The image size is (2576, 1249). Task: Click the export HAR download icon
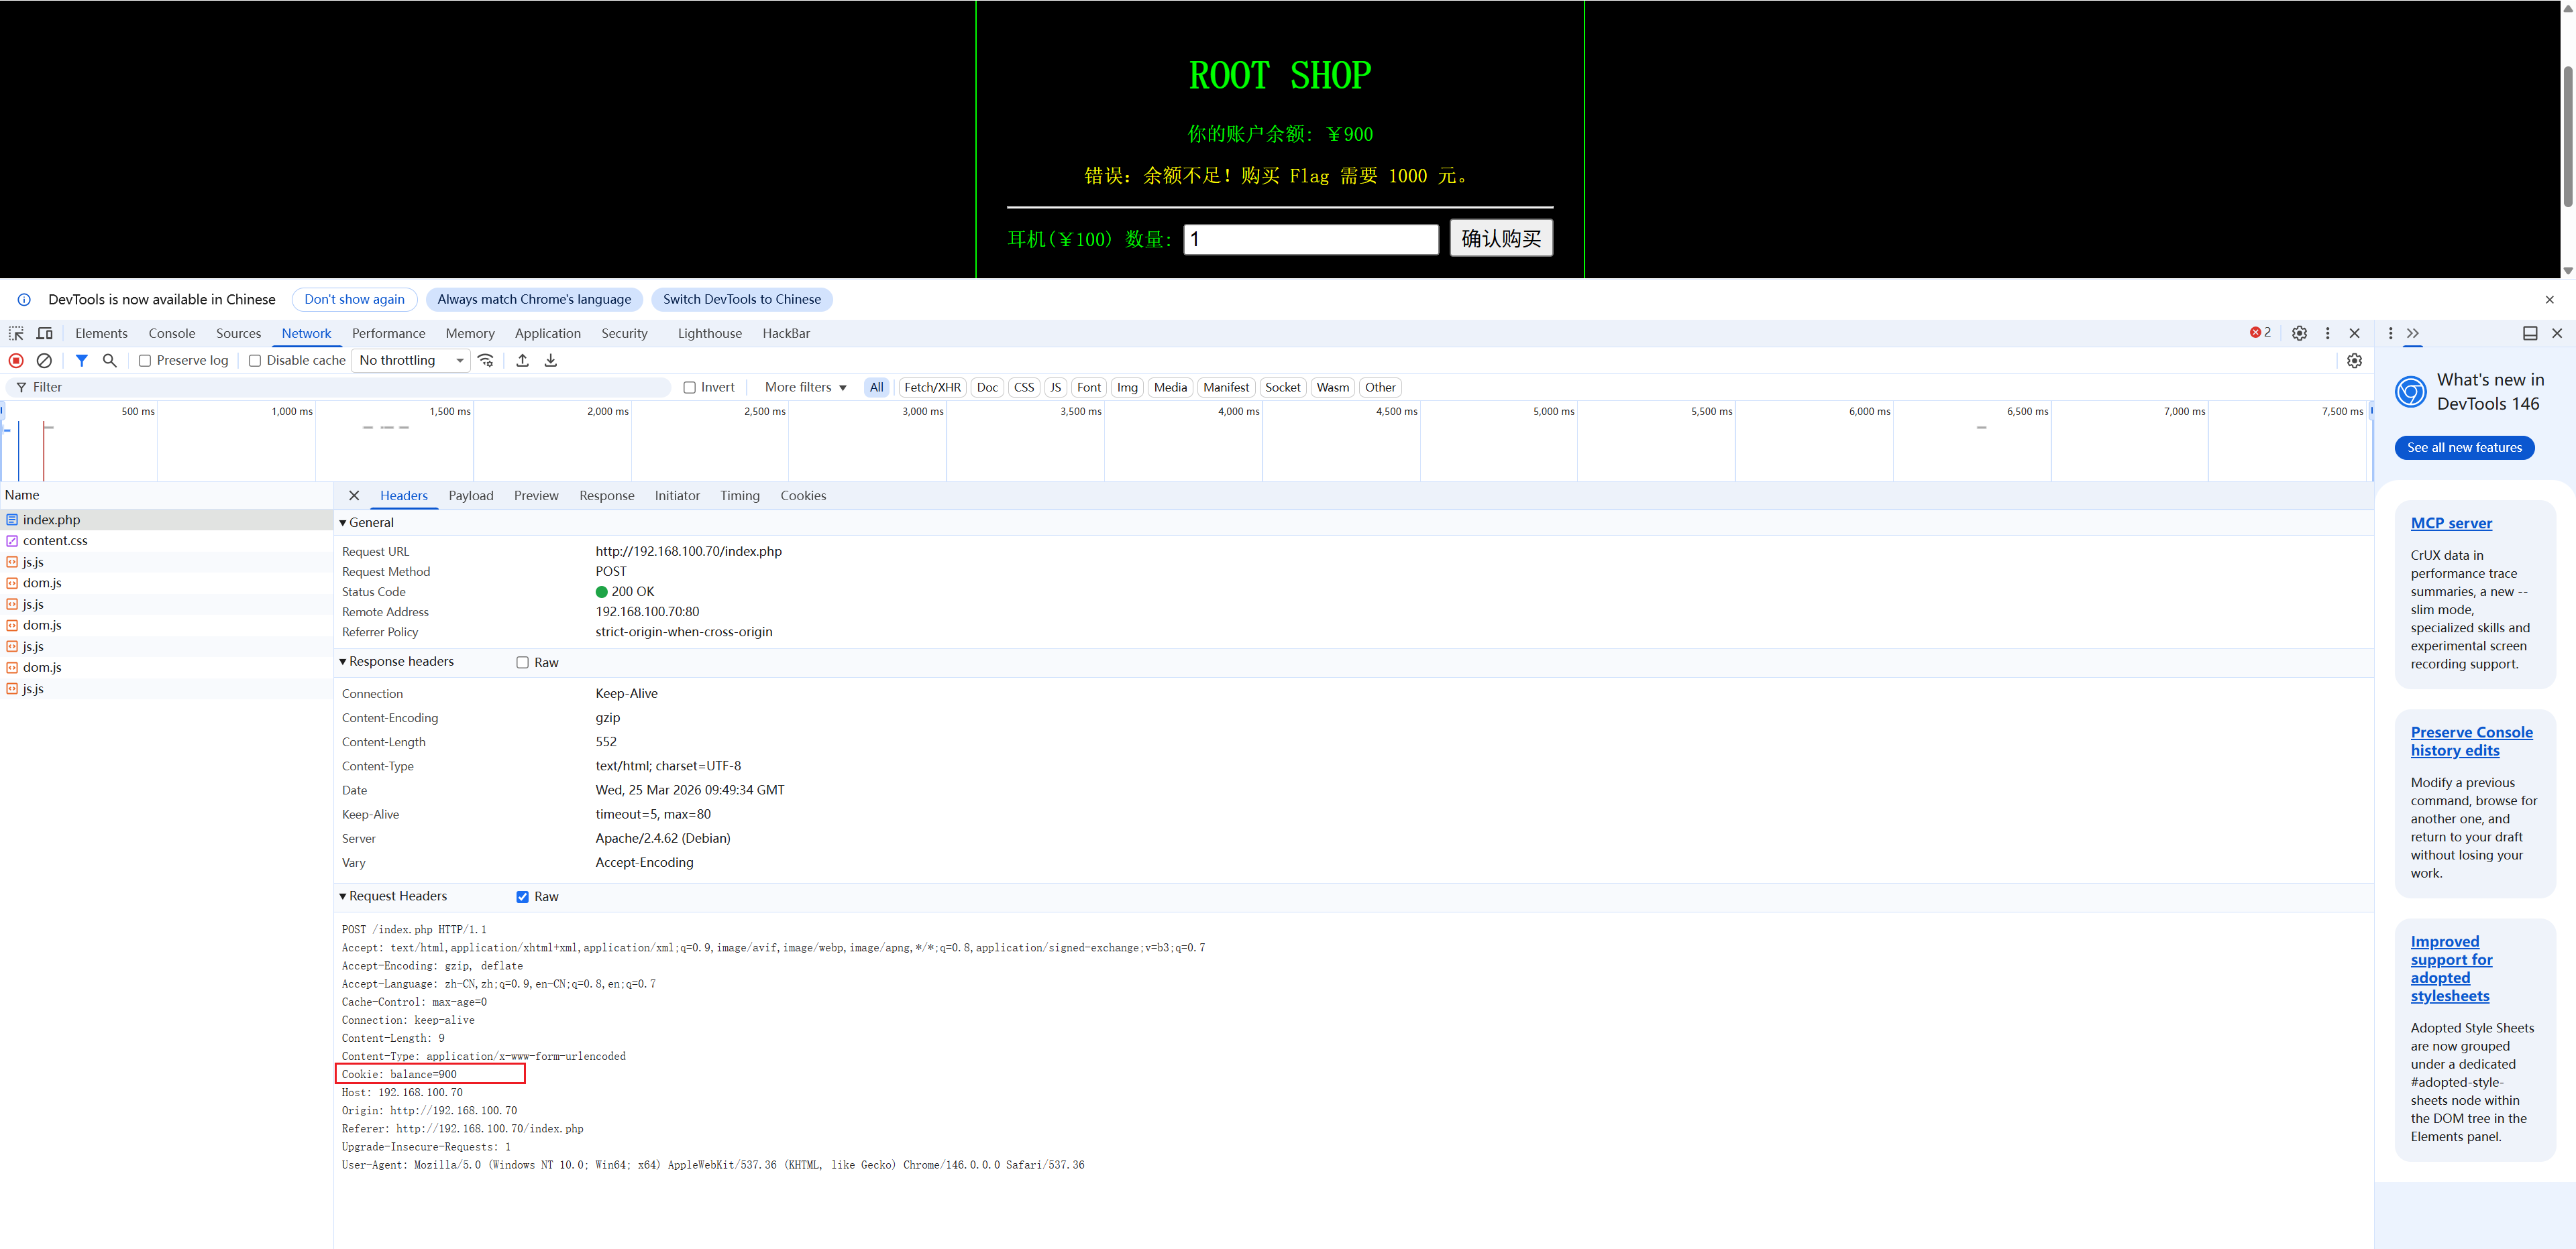coord(551,361)
